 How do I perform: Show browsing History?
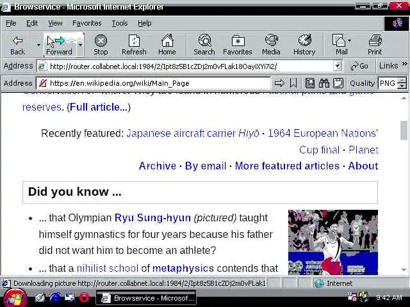304,45
